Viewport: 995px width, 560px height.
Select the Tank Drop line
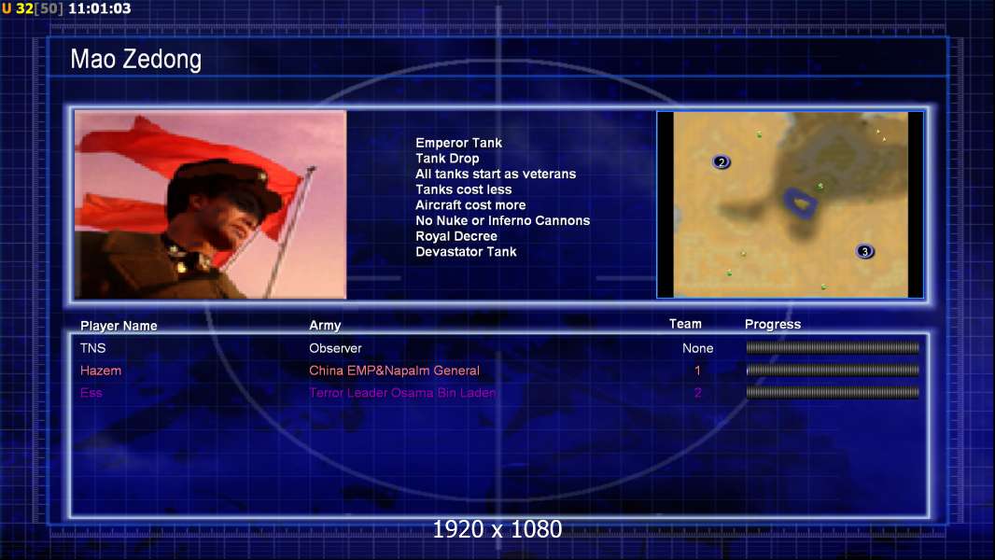447,159
